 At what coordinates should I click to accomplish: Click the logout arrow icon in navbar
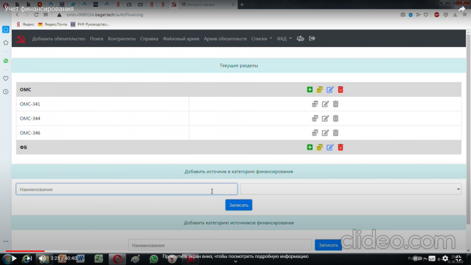click(312, 39)
